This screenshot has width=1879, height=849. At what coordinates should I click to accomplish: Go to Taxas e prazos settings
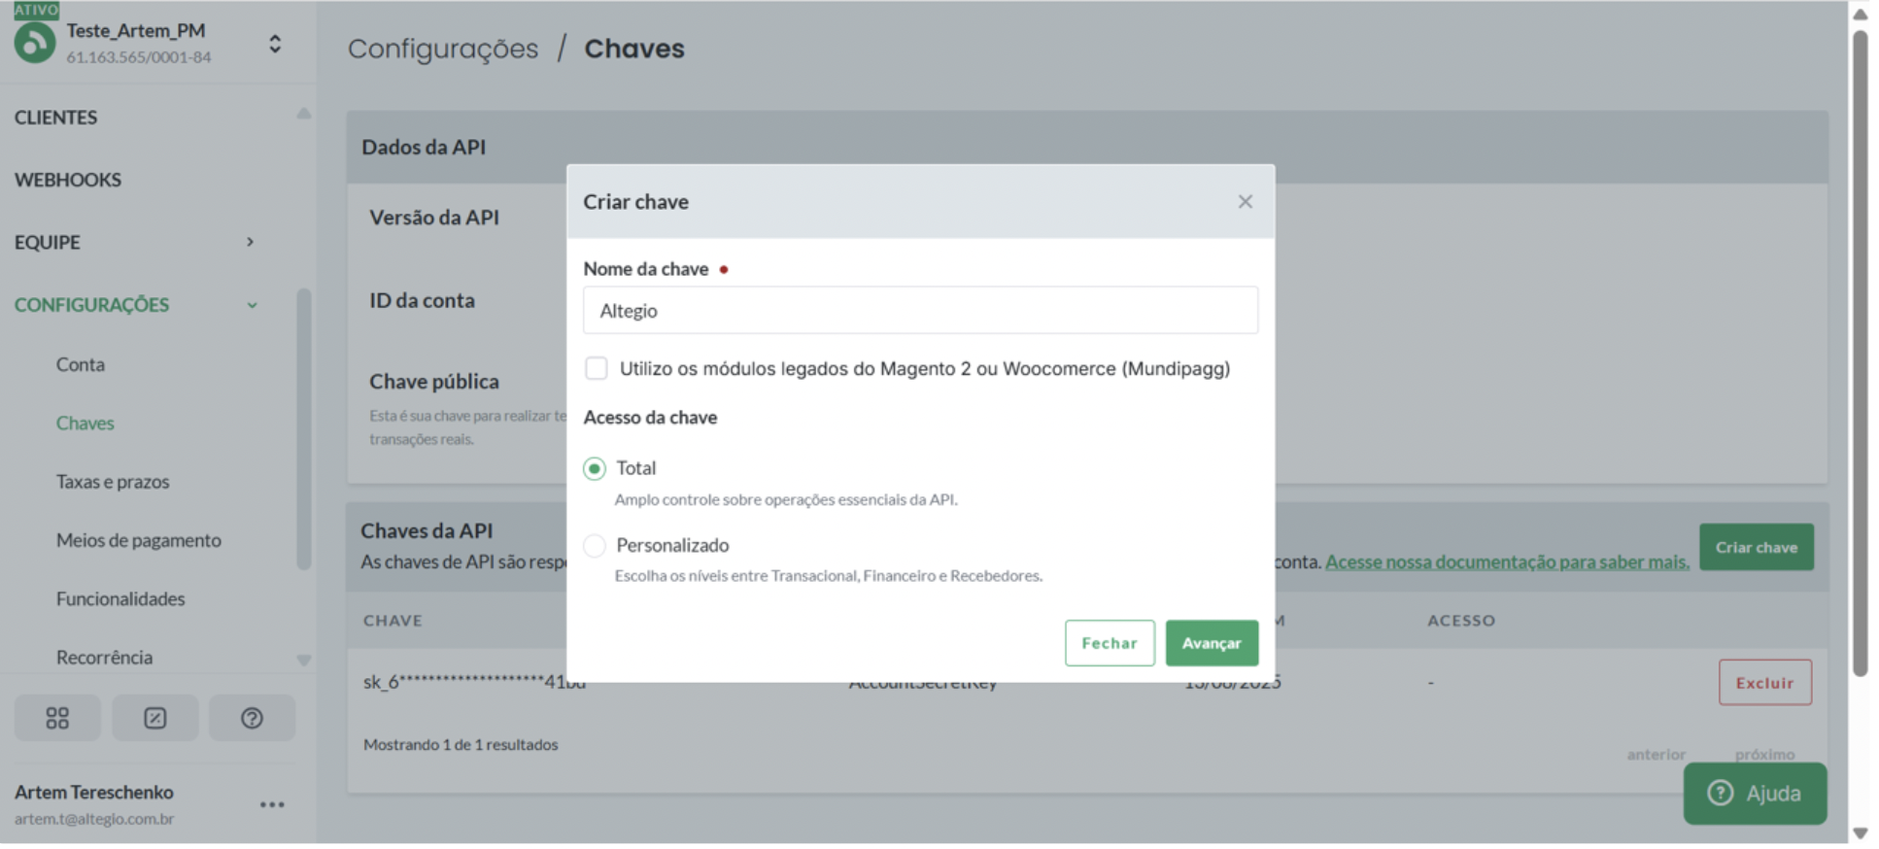[113, 482]
